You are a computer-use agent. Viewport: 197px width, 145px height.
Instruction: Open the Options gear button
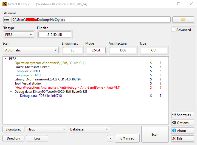[182, 123]
